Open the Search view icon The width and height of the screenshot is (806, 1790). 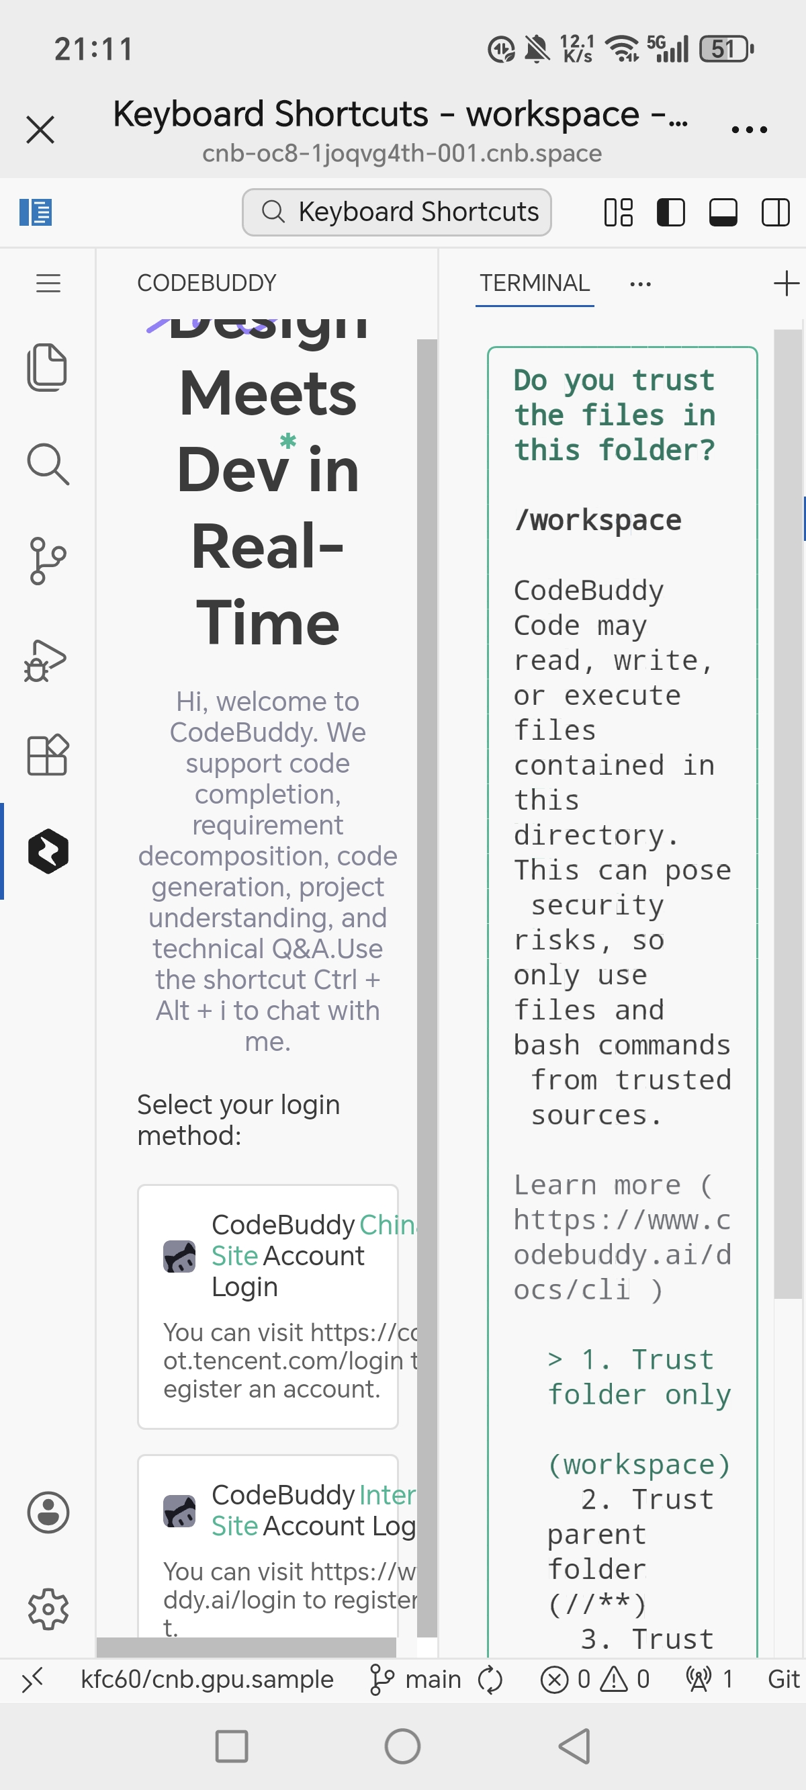[x=47, y=464]
